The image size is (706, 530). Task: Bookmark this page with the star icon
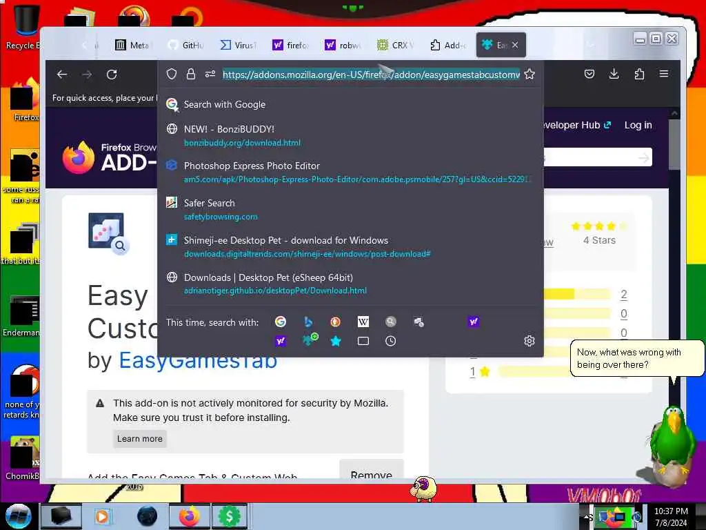pos(529,74)
